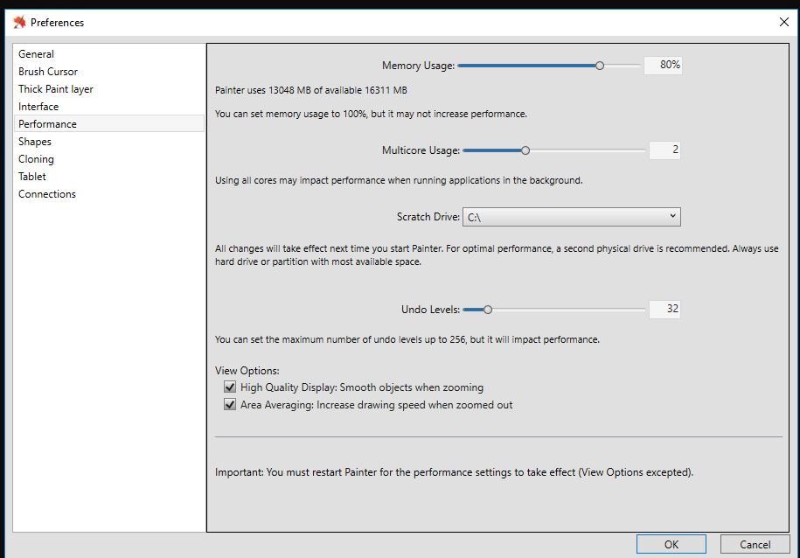
Task: Click the Memory Usage slider handle
Action: [x=600, y=66]
